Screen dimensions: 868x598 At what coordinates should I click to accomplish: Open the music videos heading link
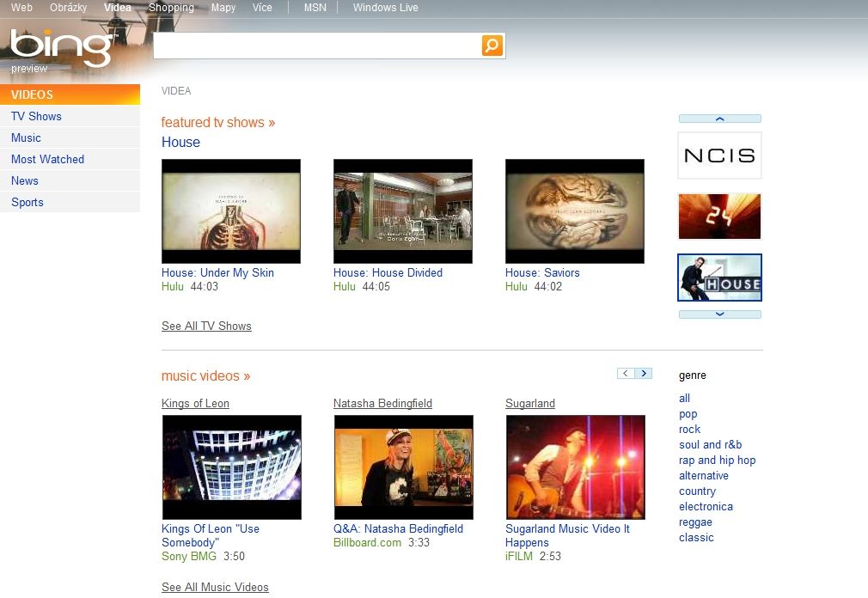point(206,376)
